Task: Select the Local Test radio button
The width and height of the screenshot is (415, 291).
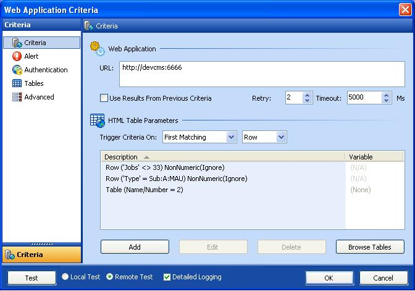Action: tap(65, 277)
